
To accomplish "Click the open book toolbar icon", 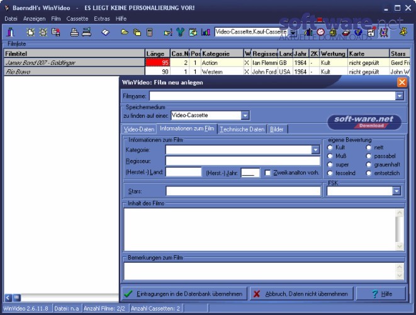I will click(105, 32).
